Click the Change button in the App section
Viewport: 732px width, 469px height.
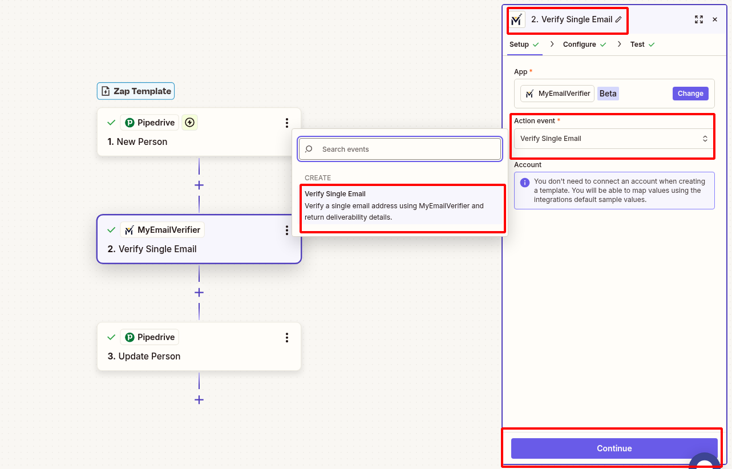click(690, 93)
